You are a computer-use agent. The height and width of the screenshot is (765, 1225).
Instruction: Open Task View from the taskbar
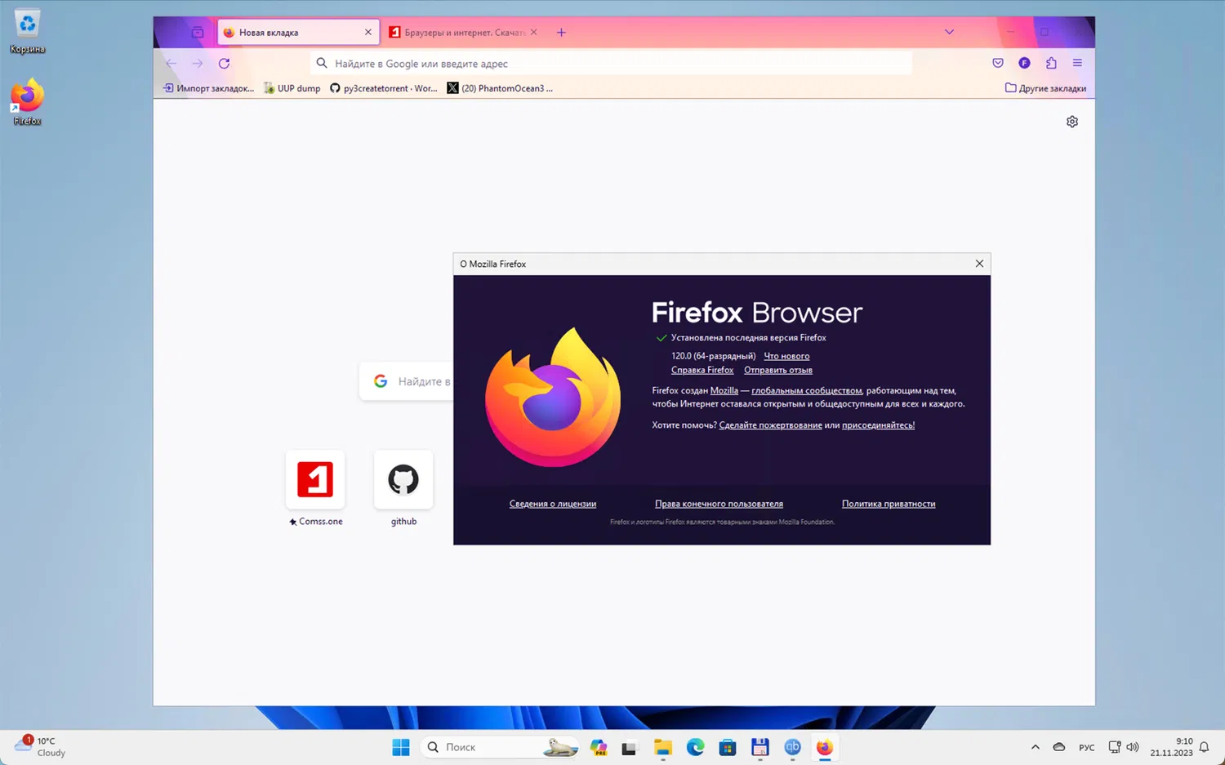tap(629, 747)
